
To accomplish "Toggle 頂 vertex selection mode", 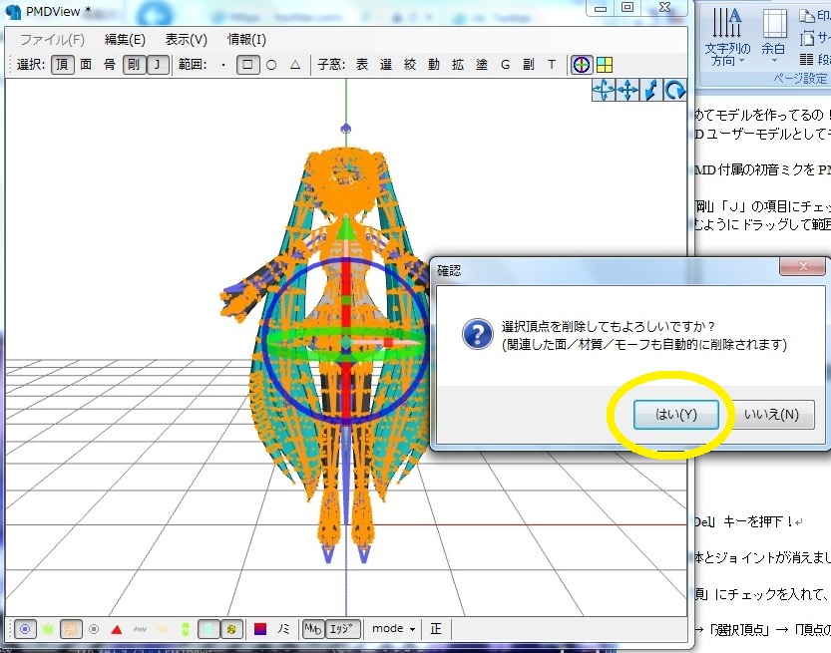I will tap(63, 65).
